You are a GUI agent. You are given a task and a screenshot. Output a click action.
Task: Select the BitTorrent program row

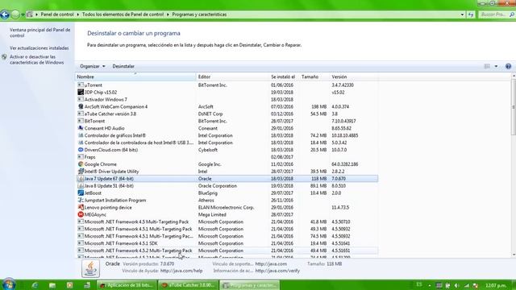click(227, 121)
